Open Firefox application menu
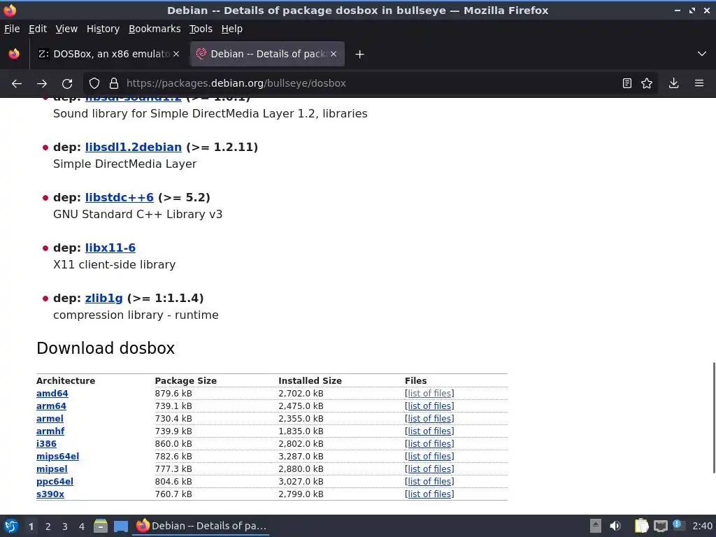 coord(699,83)
